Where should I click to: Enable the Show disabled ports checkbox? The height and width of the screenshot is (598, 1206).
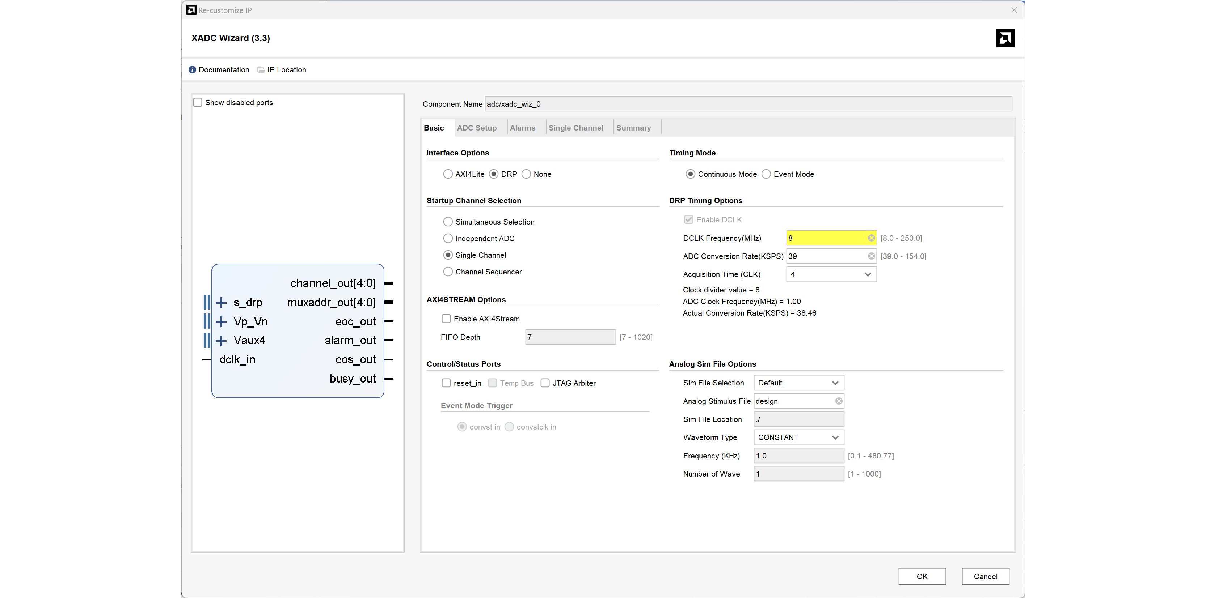click(x=198, y=102)
